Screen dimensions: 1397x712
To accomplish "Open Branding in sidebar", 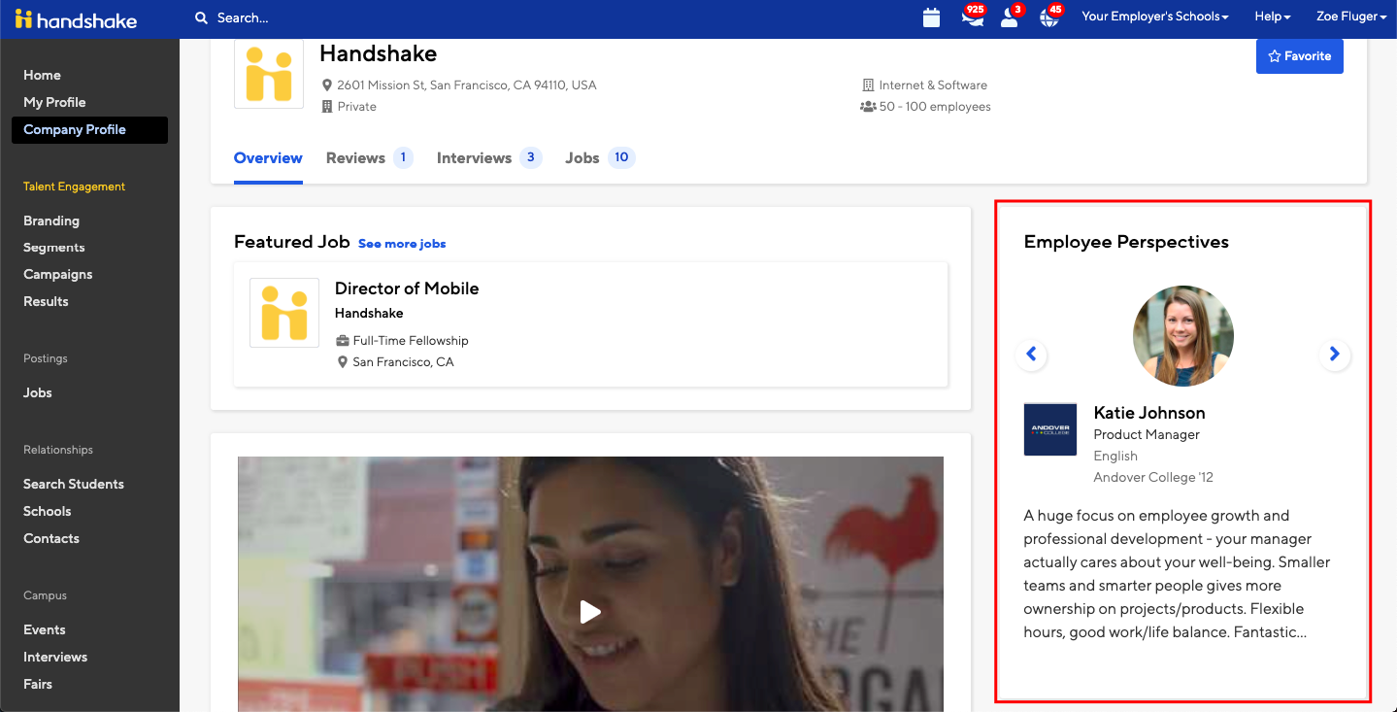I will click(51, 220).
